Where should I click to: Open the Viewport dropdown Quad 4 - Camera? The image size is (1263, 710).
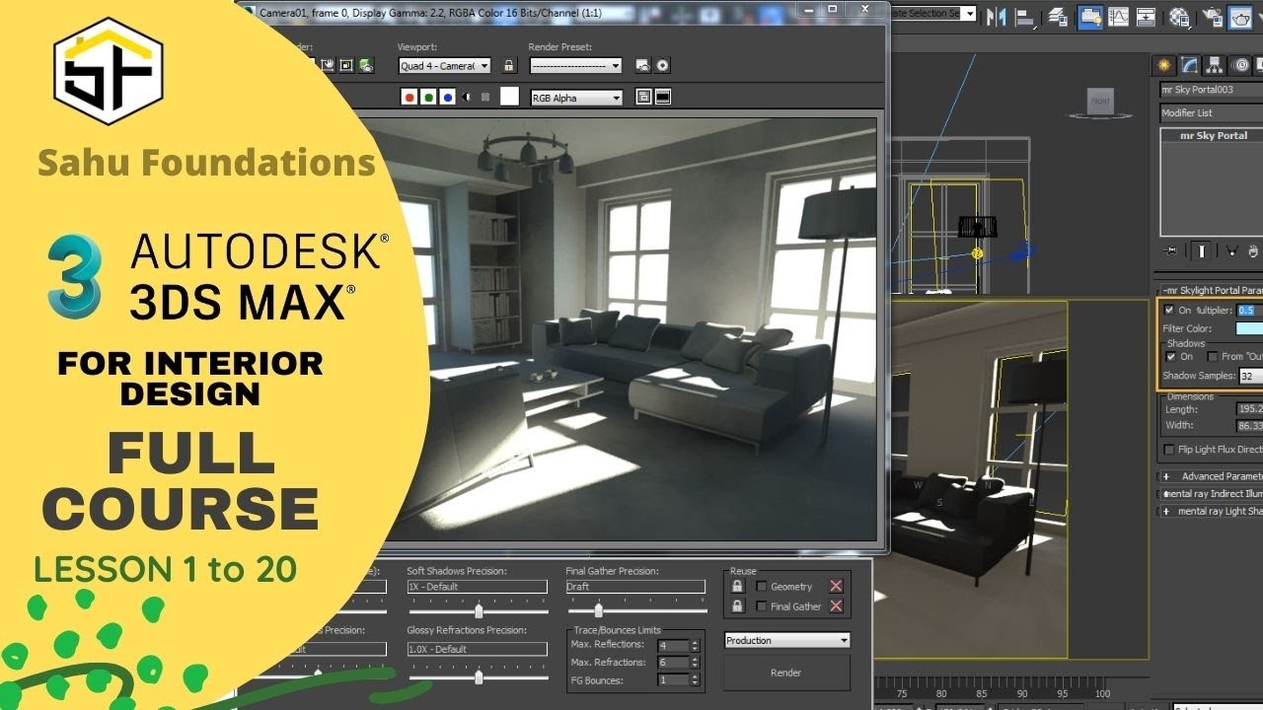point(444,66)
